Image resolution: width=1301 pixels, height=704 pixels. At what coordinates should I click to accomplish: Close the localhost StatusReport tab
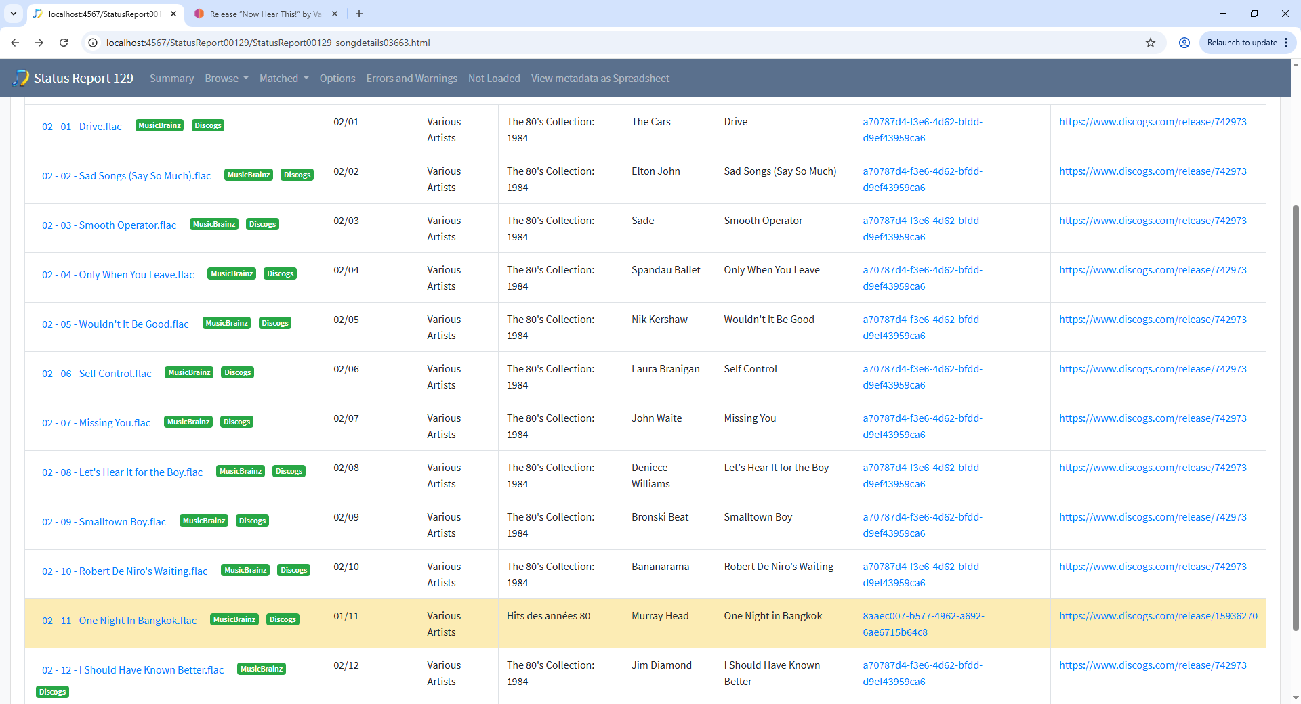tap(173, 14)
